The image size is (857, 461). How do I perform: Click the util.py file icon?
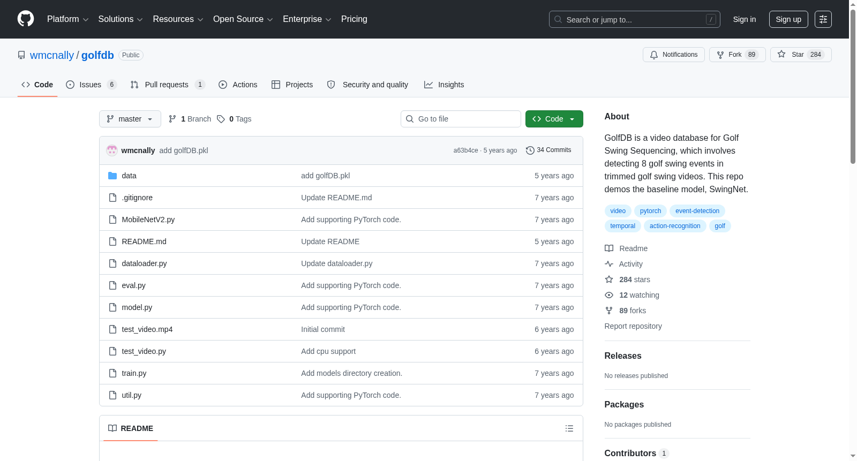112,395
